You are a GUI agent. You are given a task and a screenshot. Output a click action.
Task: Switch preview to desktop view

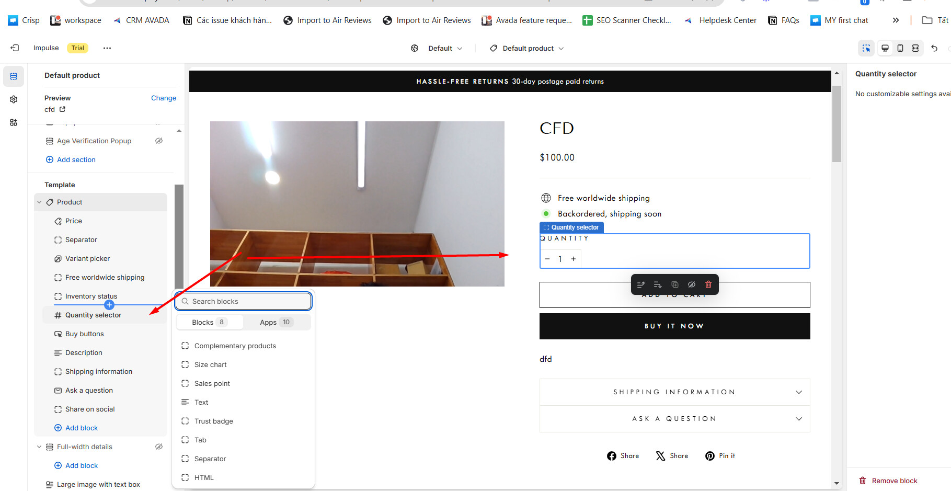[x=885, y=48]
